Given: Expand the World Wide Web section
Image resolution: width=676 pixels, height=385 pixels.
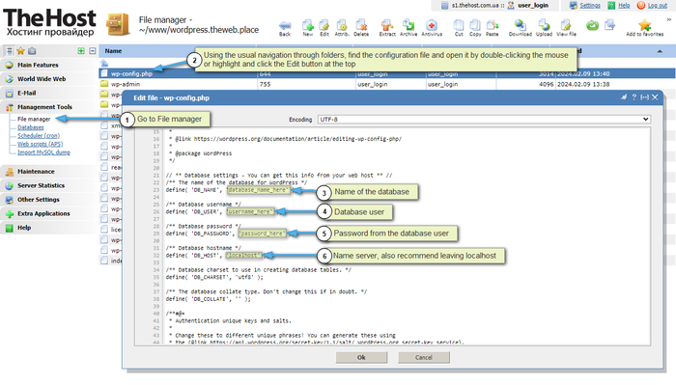Looking at the screenshot, I should [49, 79].
